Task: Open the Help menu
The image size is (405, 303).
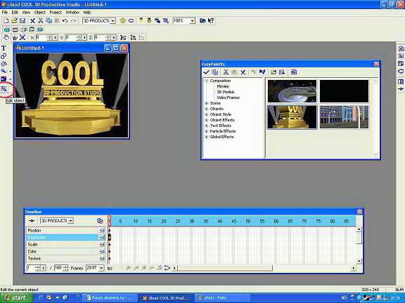Action: [87, 12]
